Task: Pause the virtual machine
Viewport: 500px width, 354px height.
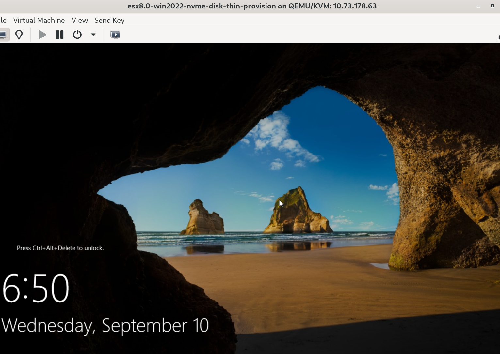Action: click(60, 35)
